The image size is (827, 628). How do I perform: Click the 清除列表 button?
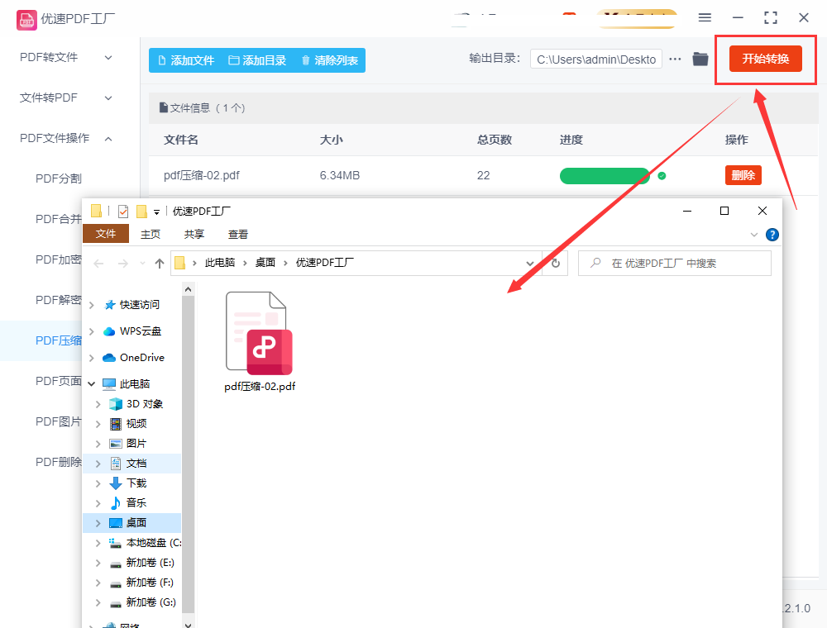pos(330,60)
